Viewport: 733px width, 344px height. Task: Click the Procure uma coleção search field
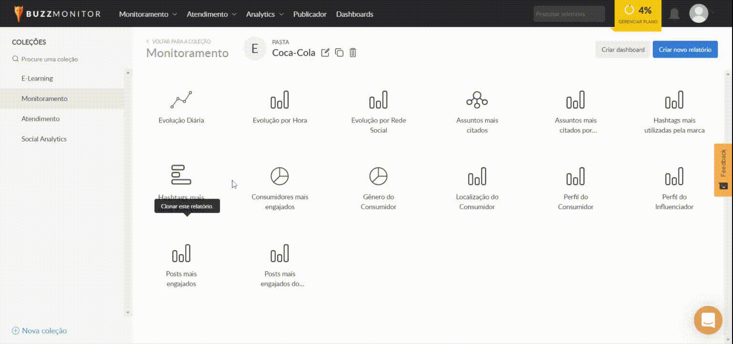coord(50,59)
